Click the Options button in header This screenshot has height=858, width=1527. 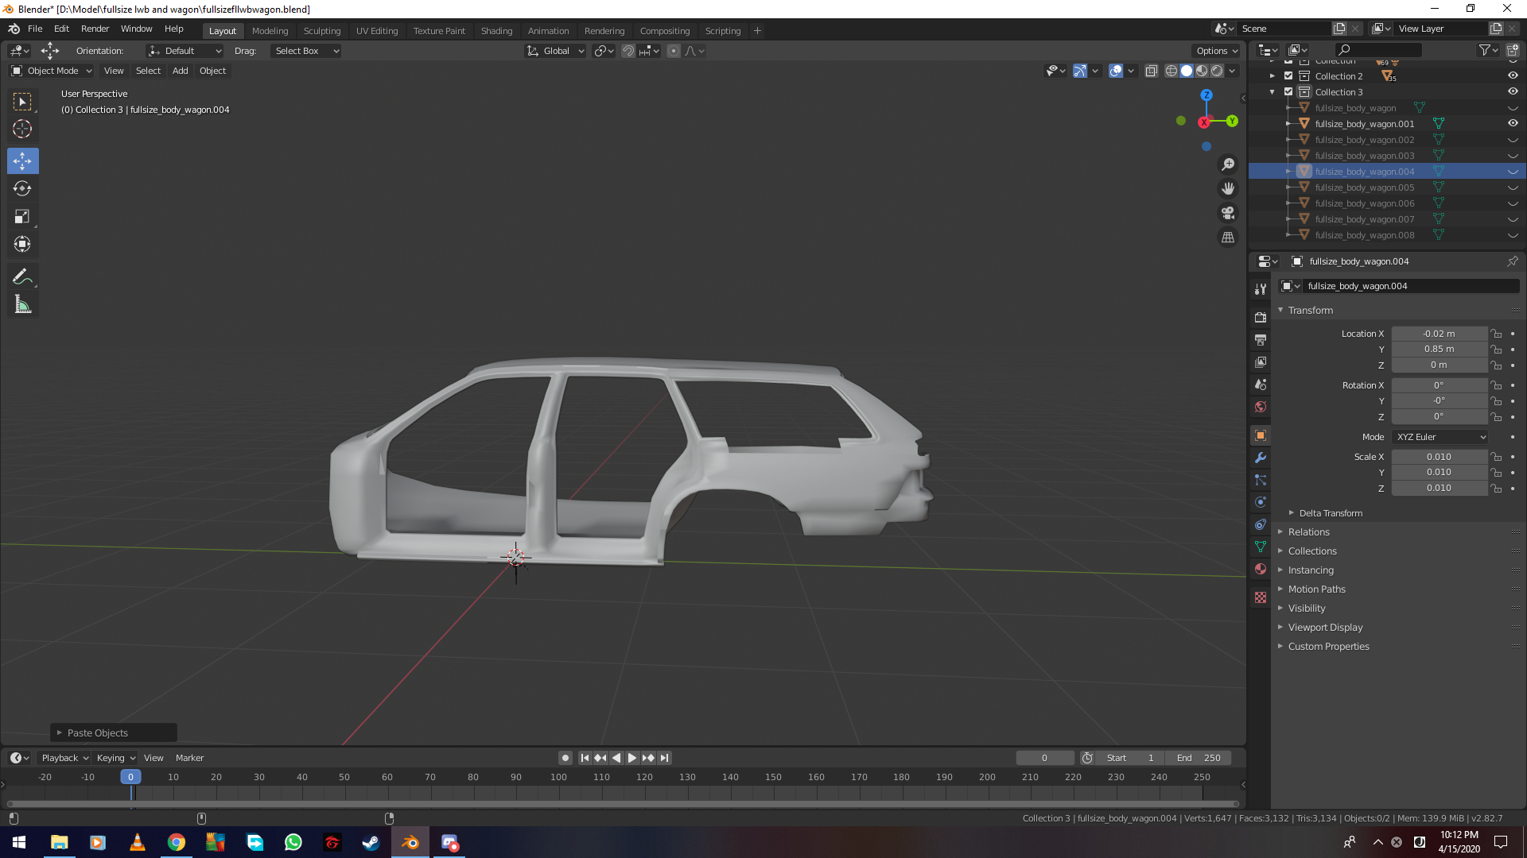pos(1216,51)
